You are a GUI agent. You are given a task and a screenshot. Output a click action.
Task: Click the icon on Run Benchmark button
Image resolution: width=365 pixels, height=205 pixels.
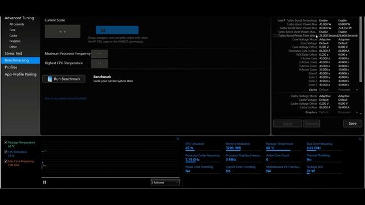coord(50,79)
